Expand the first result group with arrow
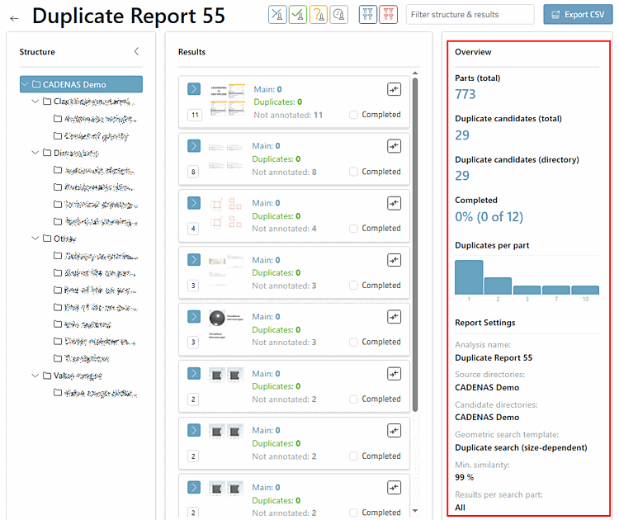The width and height of the screenshot is (619, 520). tap(194, 89)
